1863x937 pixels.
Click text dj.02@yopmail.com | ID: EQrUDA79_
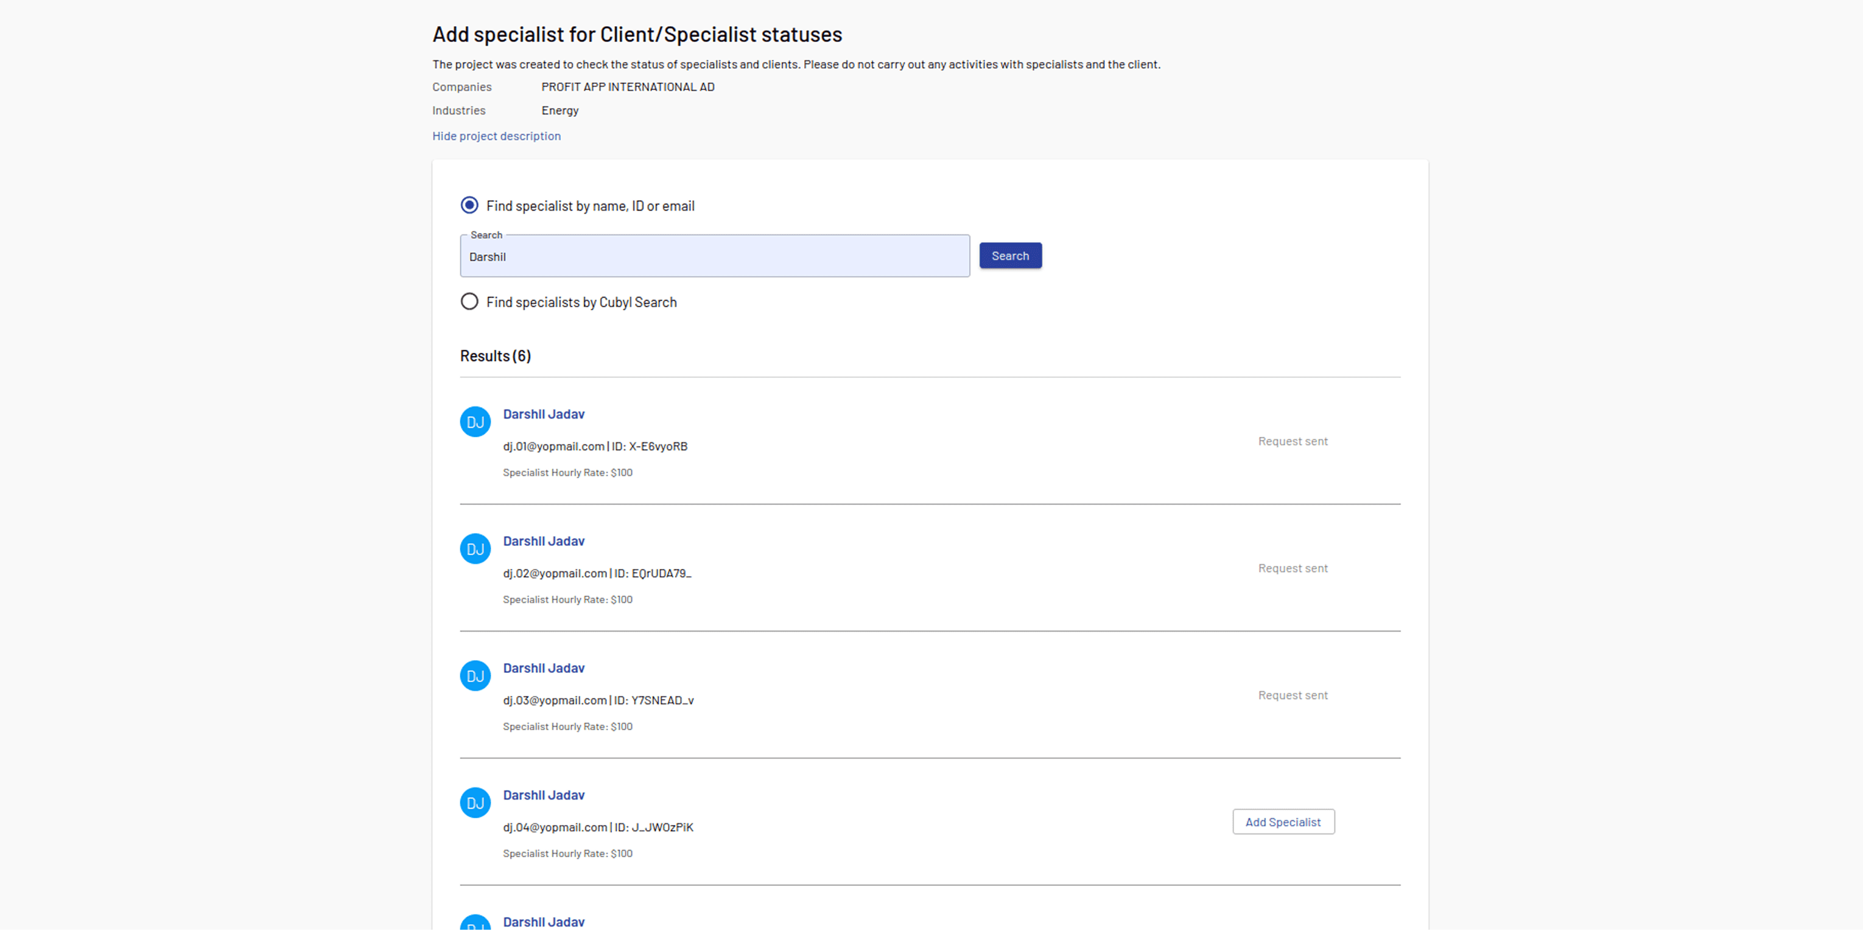click(x=597, y=573)
